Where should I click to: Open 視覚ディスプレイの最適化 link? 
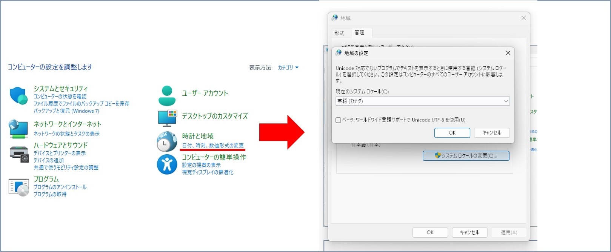208,172
